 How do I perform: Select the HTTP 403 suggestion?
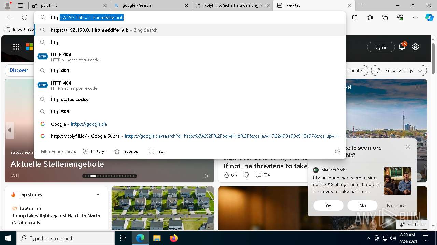pos(190,57)
